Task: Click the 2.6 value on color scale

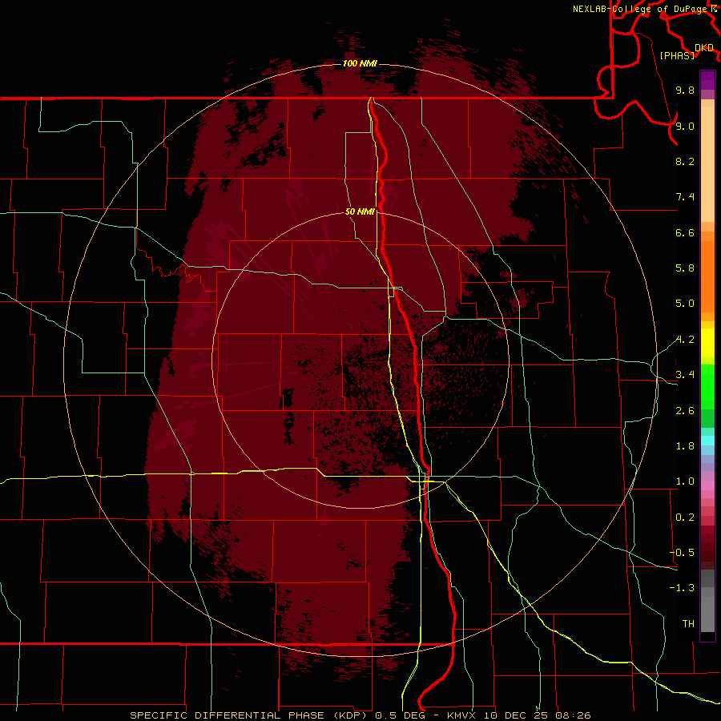Action: [x=685, y=411]
